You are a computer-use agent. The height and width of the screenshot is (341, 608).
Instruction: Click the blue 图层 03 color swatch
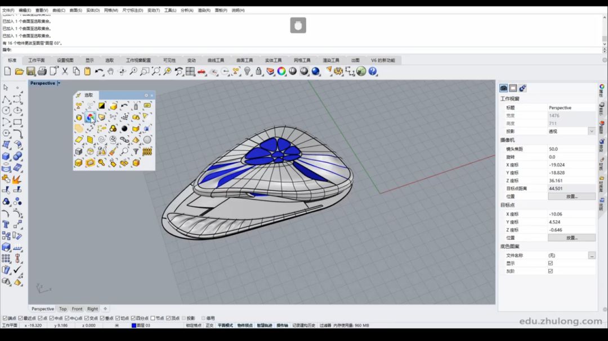134,325
